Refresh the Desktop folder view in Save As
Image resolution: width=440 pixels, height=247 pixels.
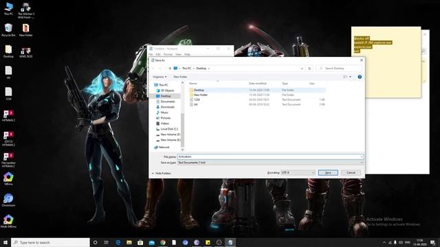point(309,69)
